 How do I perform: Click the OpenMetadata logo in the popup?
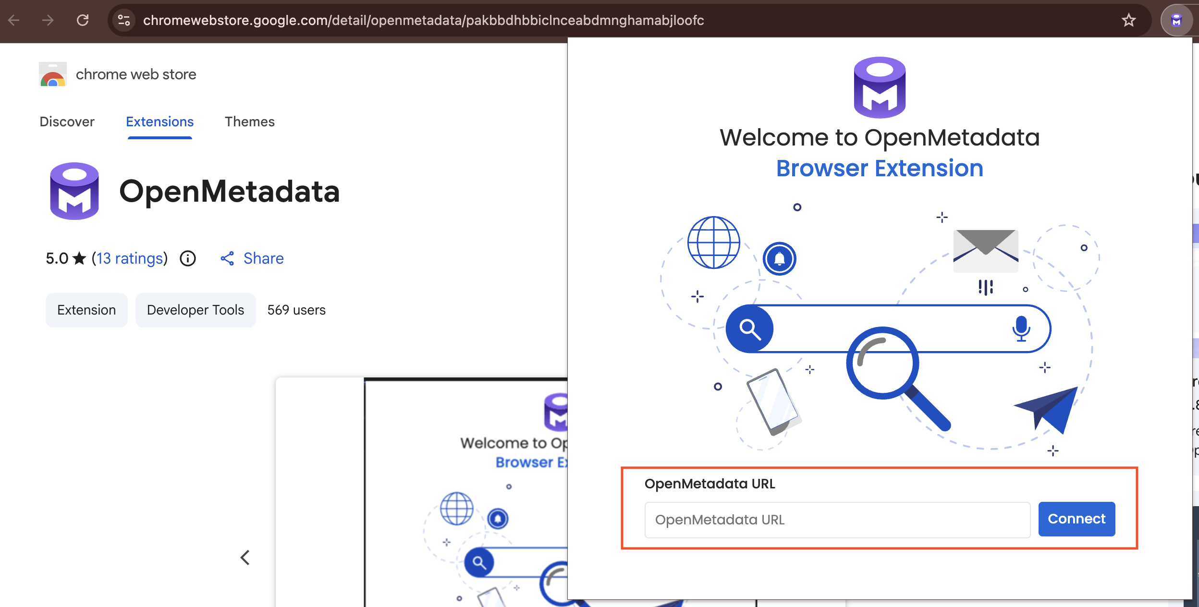click(x=880, y=87)
